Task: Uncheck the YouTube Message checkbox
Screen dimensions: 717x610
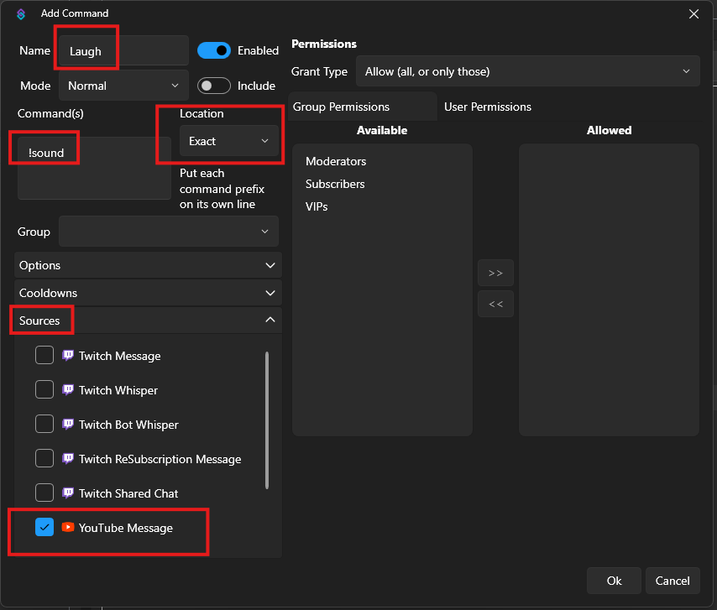Action: (x=44, y=528)
